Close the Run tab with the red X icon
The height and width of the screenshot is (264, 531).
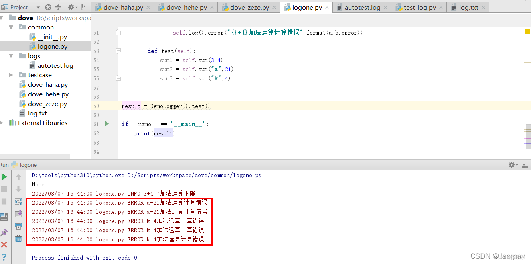pyautogui.click(x=4, y=245)
